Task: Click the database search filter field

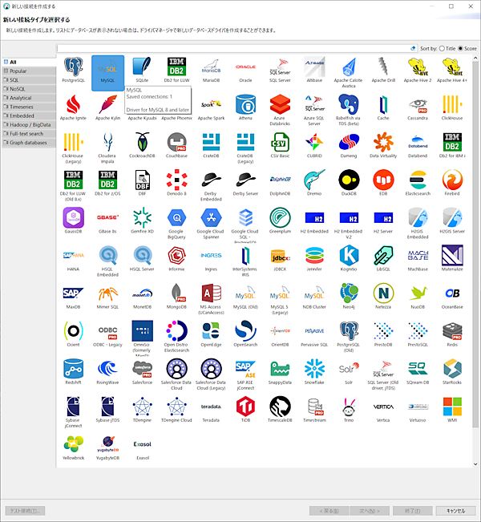Action: point(232,48)
